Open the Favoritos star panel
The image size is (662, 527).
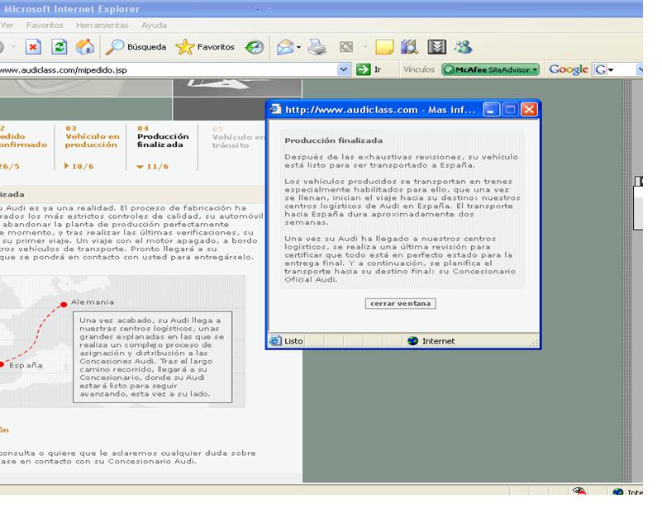click(x=205, y=47)
